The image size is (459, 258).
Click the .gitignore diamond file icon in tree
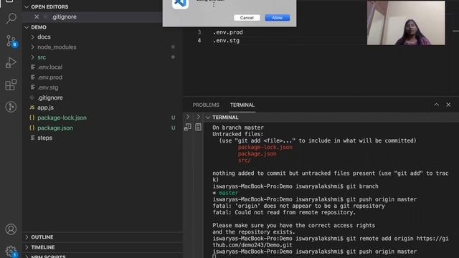[x=32, y=97]
